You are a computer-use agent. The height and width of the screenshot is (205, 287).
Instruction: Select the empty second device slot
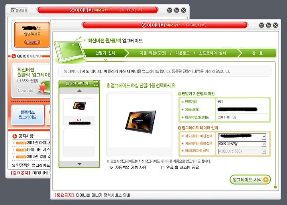79,142
